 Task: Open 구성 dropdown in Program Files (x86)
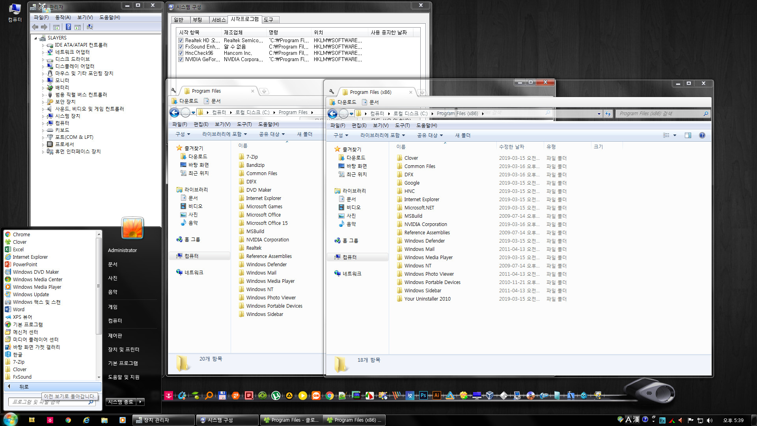tap(341, 135)
